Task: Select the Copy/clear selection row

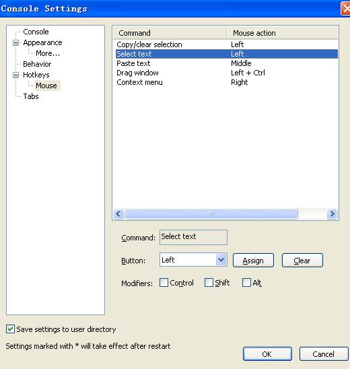Action: 227,44
